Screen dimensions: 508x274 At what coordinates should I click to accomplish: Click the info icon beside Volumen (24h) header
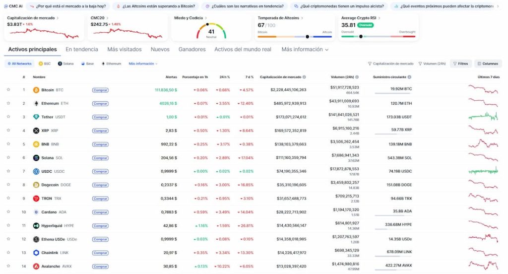pos(357,77)
